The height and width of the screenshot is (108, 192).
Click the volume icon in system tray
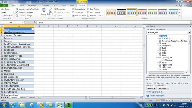[175, 105]
